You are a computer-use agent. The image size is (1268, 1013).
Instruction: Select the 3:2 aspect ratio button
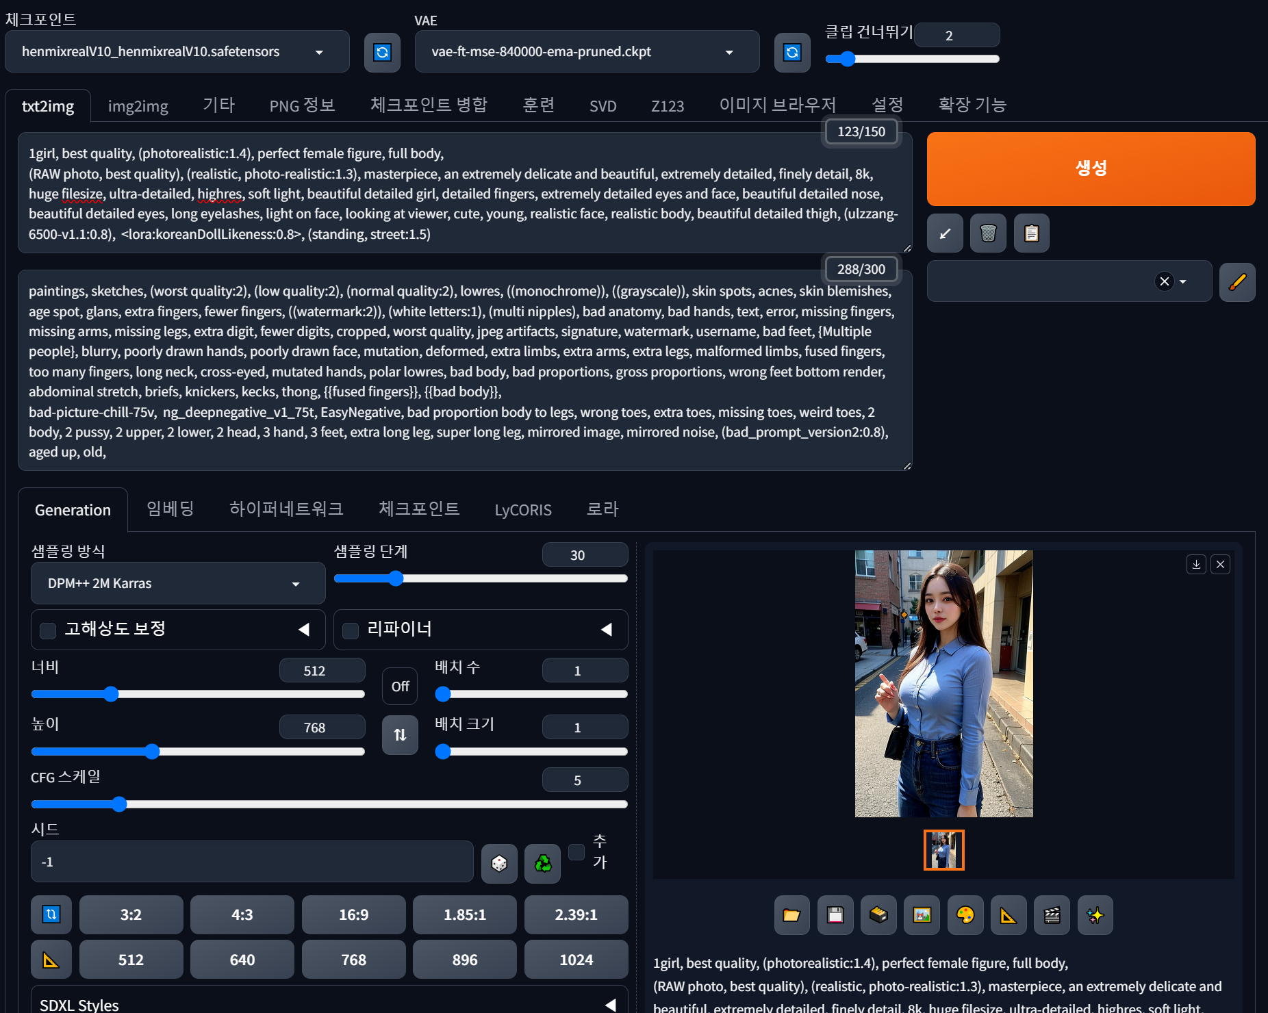(131, 914)
